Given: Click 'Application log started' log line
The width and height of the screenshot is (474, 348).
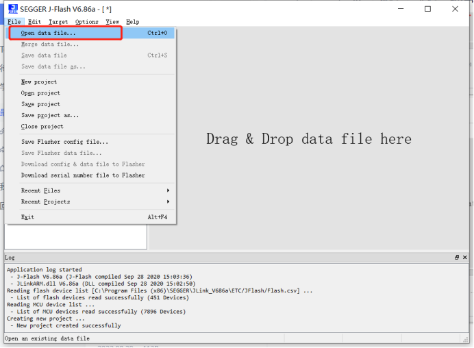Looking at the screenshot, I should tap(44, 270).
